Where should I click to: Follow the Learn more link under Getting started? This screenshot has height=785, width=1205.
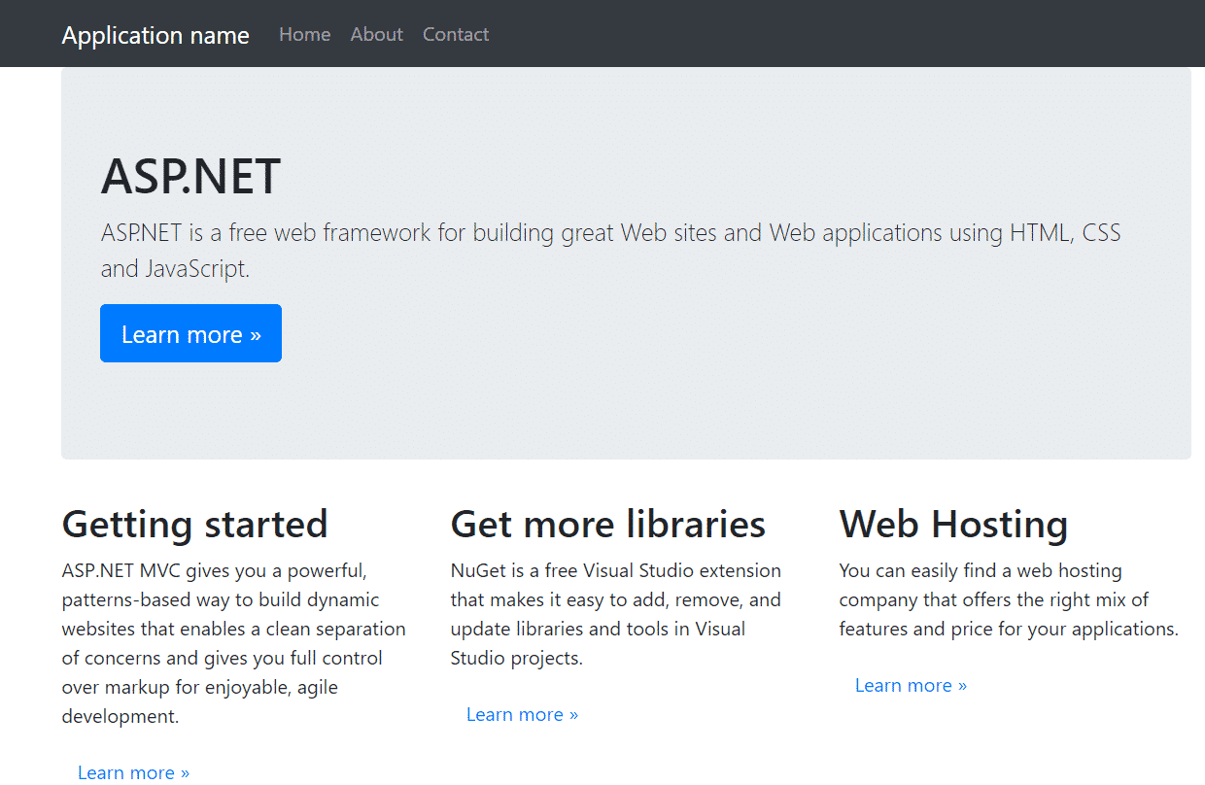pos(133,771)
